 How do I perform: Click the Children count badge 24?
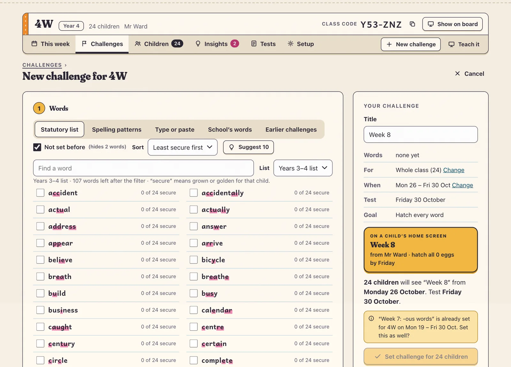click(177, 44)
